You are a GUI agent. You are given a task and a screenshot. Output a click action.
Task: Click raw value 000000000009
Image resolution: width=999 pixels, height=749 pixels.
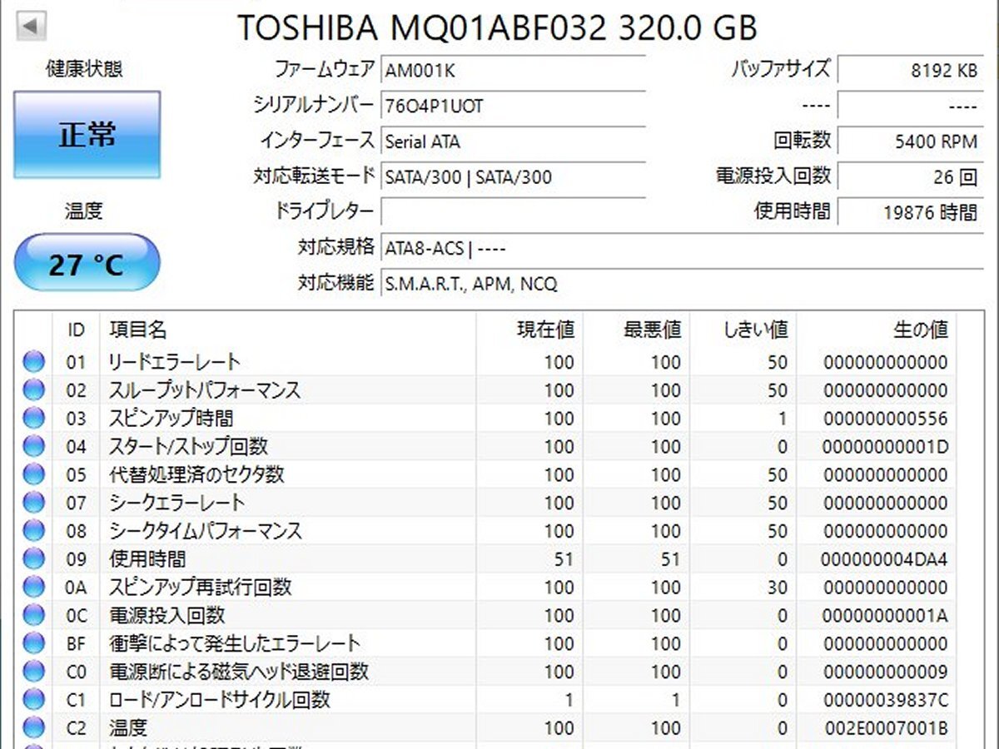pos(886,672)
